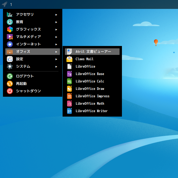This screenshot has width=178, height=178.
Task: Click the Claws Mail envelope icon
Action: [69, 59]
